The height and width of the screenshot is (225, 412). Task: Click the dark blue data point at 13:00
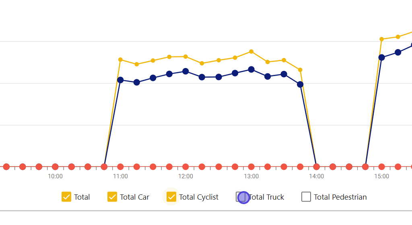(251, 69)
